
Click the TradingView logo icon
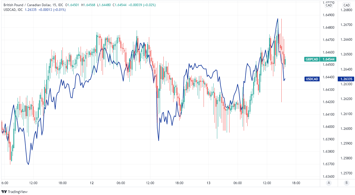tap(4, 192)
